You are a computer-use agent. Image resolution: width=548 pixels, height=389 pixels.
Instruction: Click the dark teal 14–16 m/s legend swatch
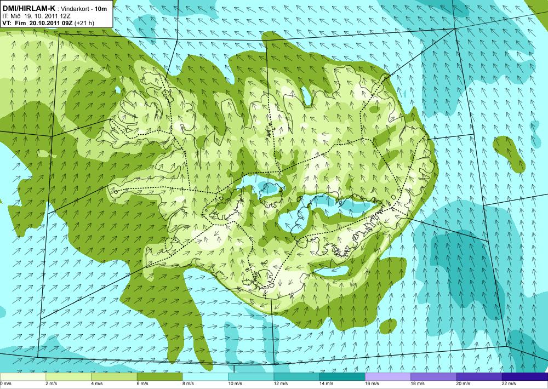[x=342, y=377]
